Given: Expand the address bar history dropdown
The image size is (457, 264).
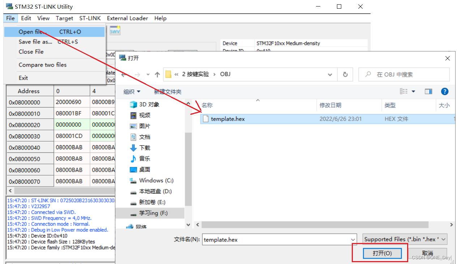Looking at the screenshot, I should pos(330,75).
